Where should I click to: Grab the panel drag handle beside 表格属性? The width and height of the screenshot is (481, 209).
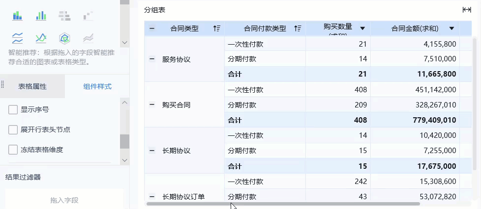[3, 83]
